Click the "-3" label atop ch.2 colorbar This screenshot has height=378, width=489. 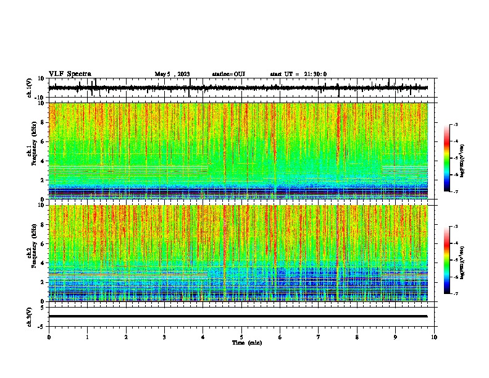click(455, 227)
